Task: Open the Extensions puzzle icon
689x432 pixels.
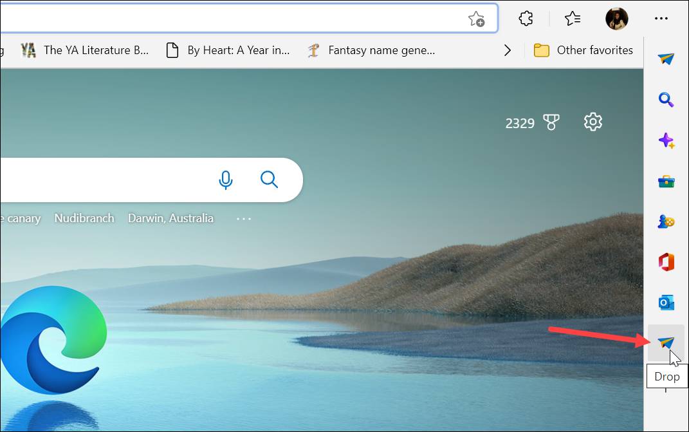Action: (526, 19)
